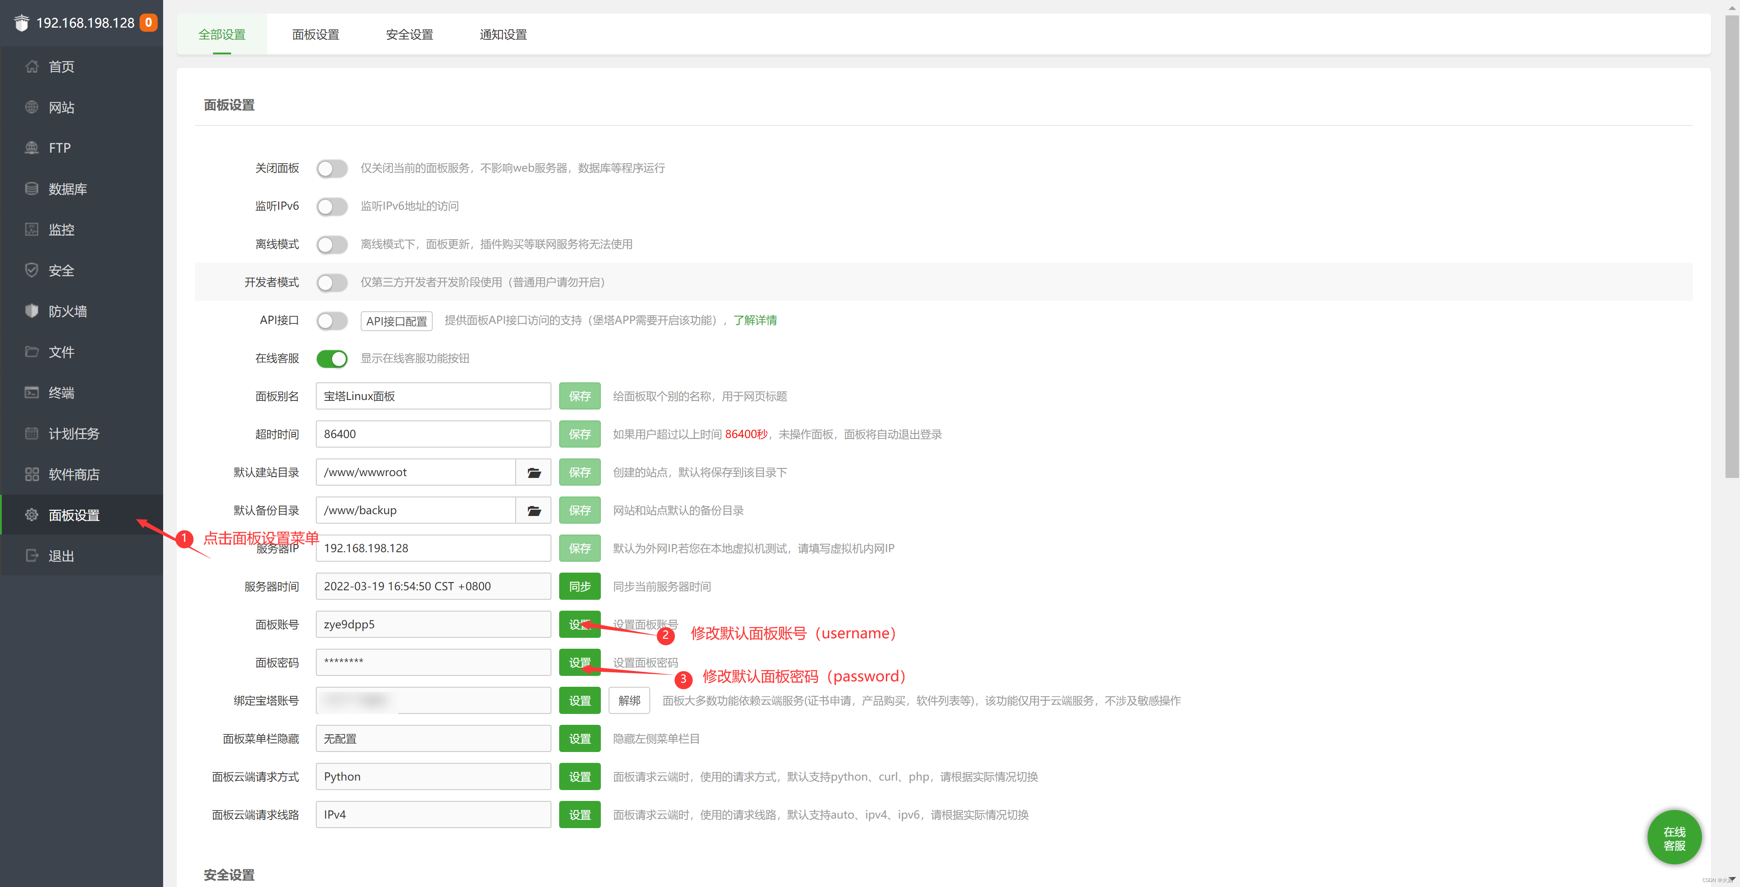This screenshot has height=887, width=1740.
Task: Click the monitor icon beside 监控
Action: pyautogui.click(x=31, y=229)
